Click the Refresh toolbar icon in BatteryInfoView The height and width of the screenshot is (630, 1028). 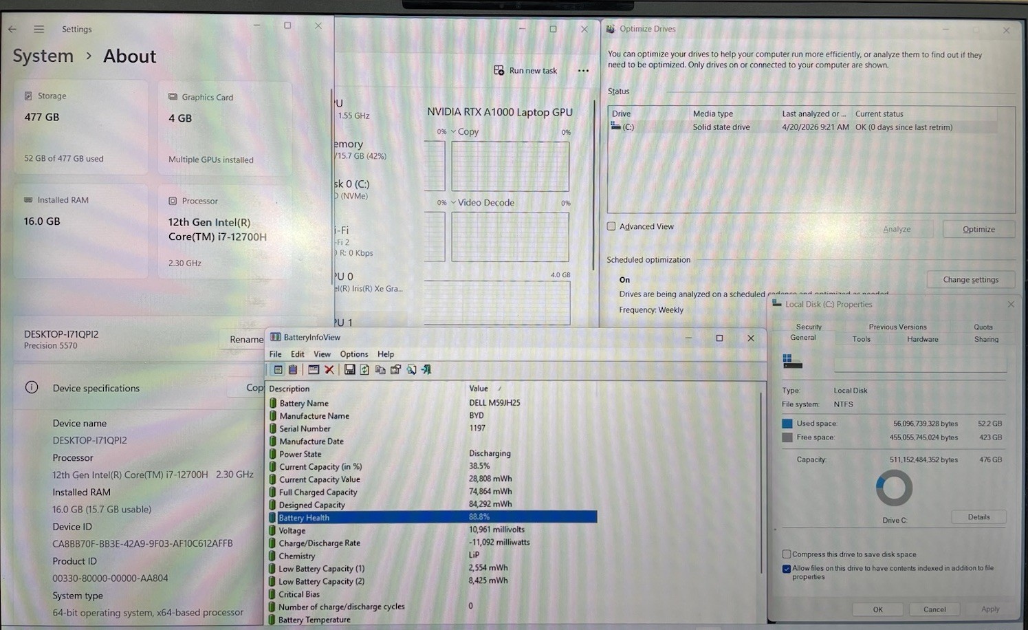[x=364, y=370]
